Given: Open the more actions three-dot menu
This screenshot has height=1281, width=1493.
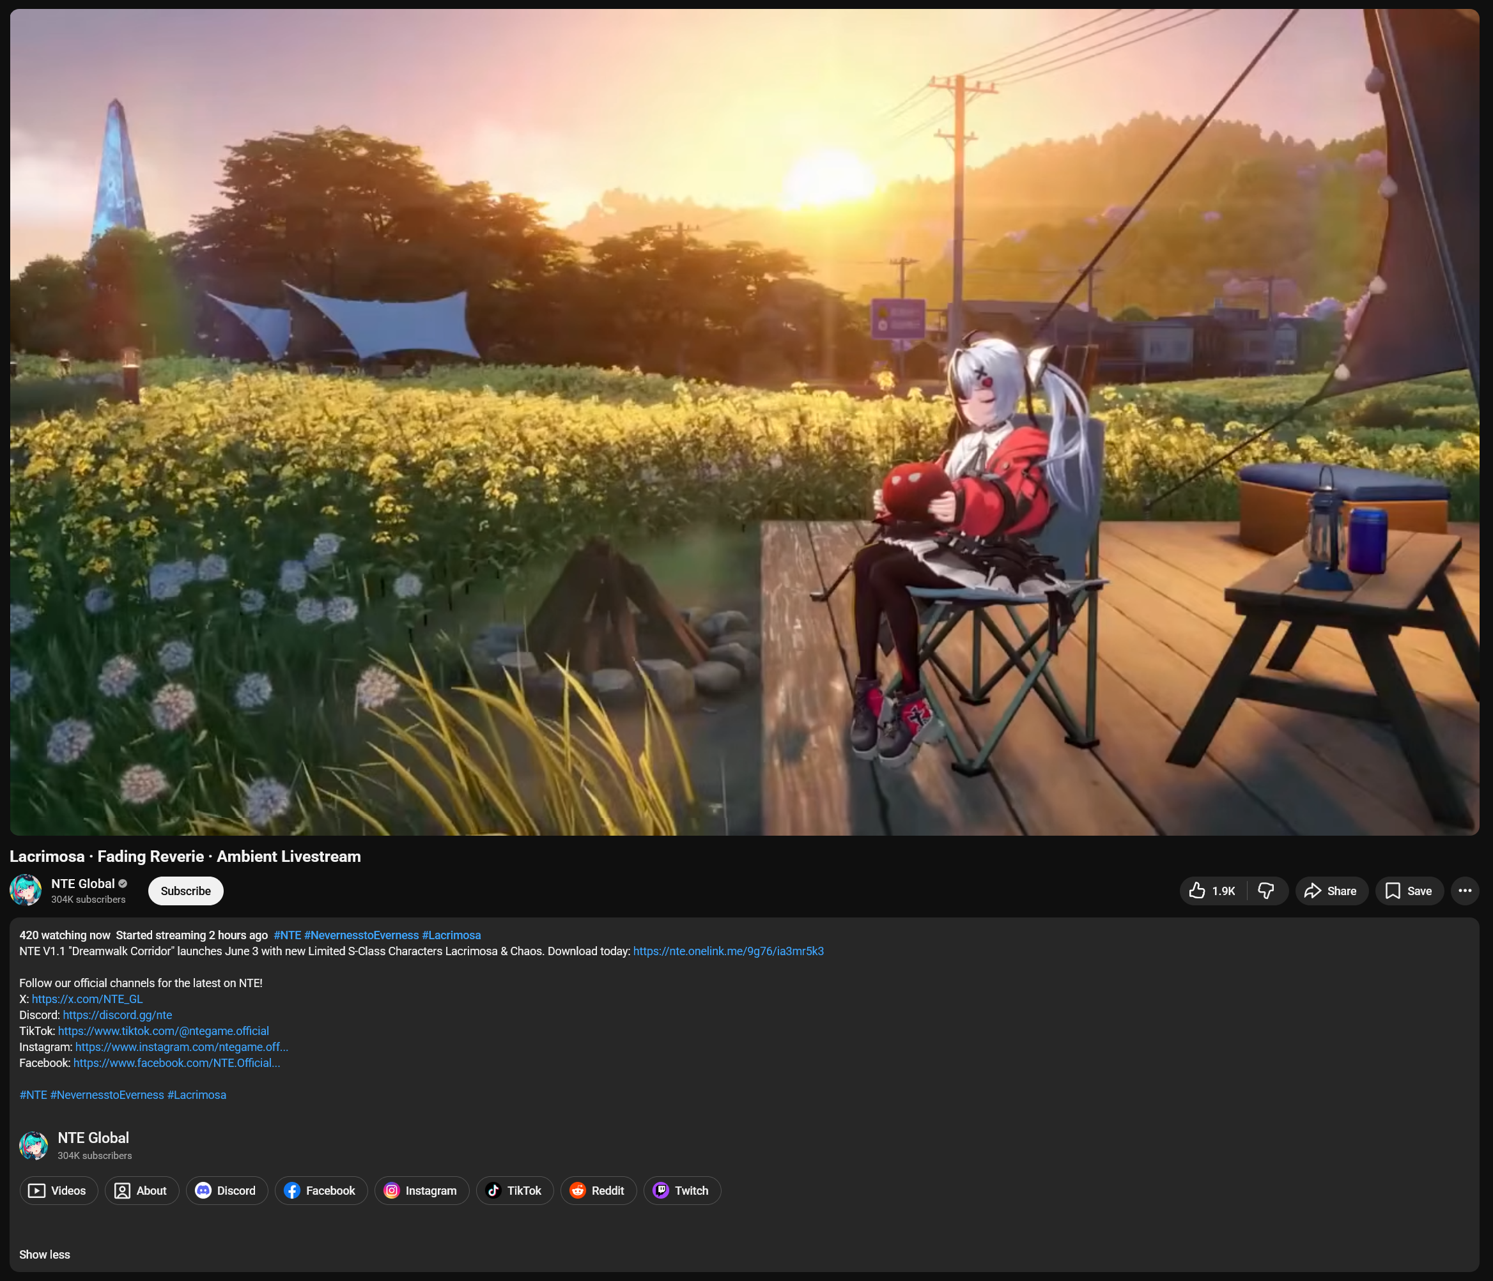Looking at the screenshot, I should pyautogui.click(x=1465, y=891).
